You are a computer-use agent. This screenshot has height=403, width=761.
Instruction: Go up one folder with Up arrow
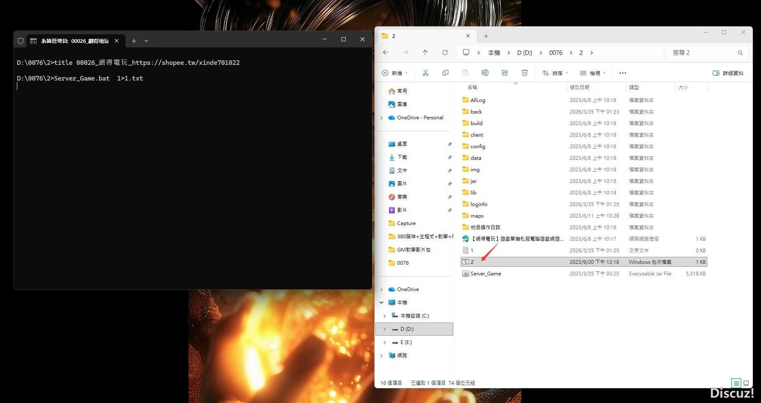[x=425, y=52]
